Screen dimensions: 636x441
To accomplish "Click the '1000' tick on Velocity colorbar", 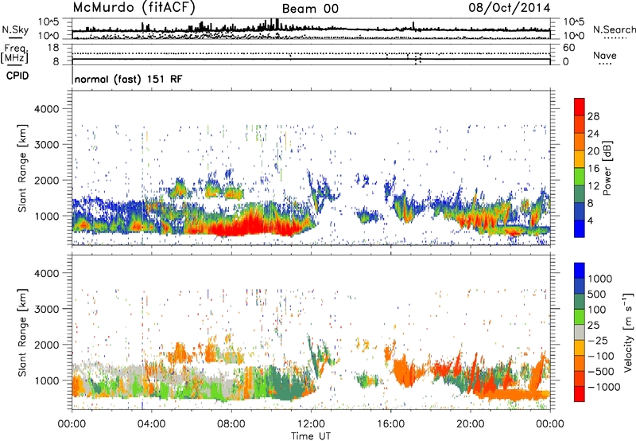I will pos(599,279).
